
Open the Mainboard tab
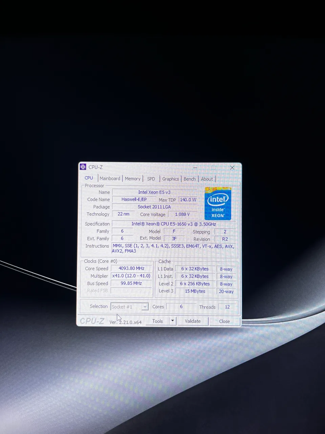coord(110,178)
